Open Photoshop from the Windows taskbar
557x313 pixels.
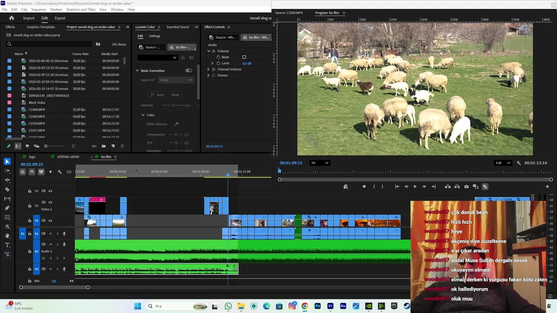318,306
